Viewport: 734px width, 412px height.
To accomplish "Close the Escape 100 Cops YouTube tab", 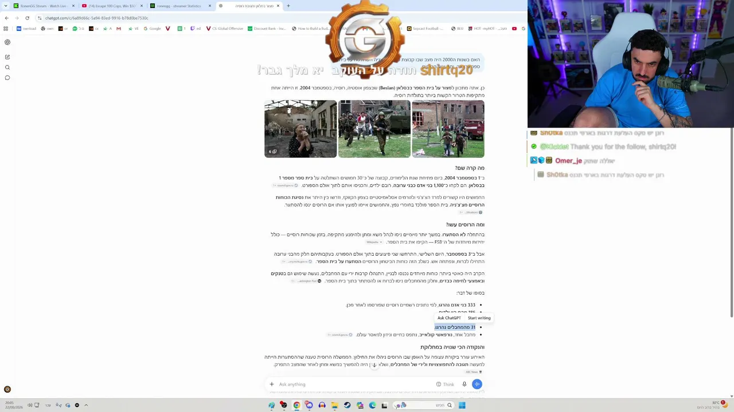I will (x=142, y=6).
